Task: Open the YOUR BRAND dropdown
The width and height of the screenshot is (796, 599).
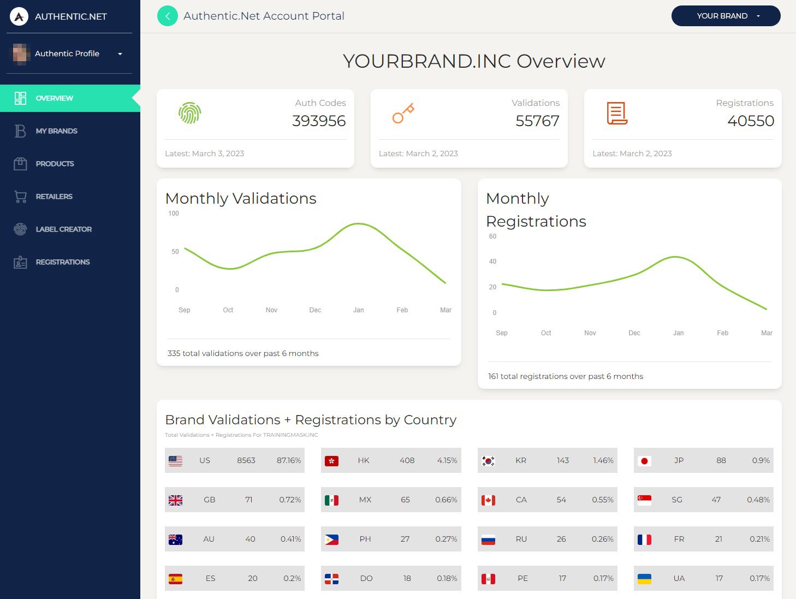Action: point(726,16)
